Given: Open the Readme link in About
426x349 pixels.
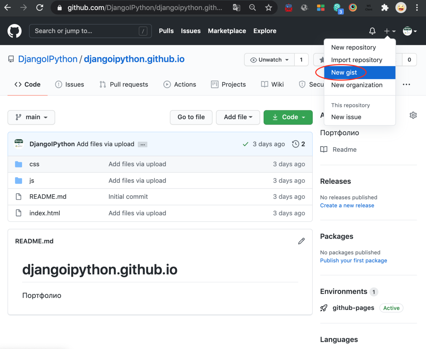Looking at the screenshot, I should [x=339, y=150].
